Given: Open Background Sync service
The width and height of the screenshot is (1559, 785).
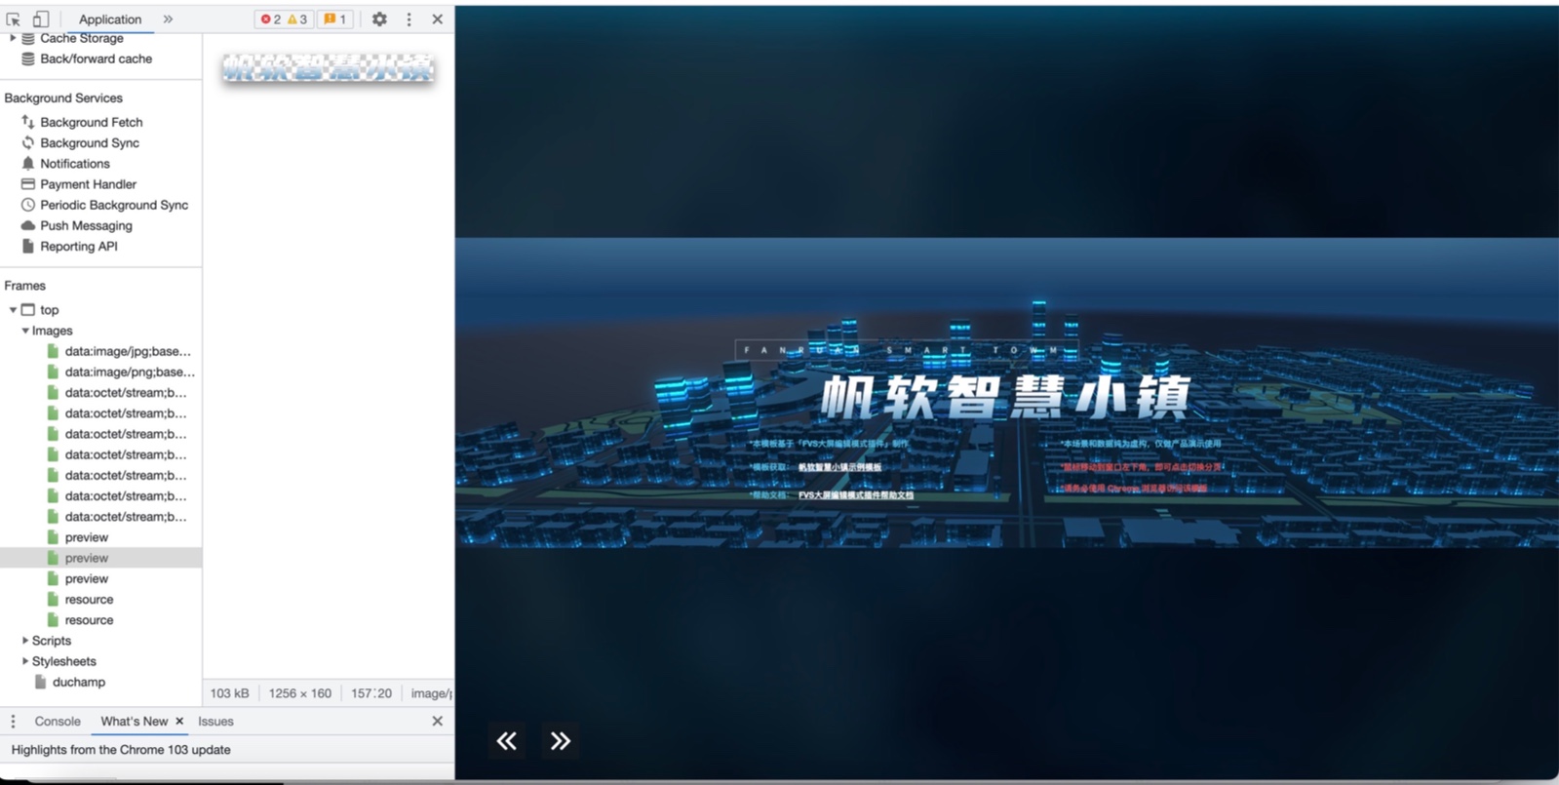Looking at the screenshot, I should tap(89, 142).
